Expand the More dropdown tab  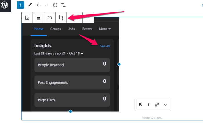(x=105, y=29)
